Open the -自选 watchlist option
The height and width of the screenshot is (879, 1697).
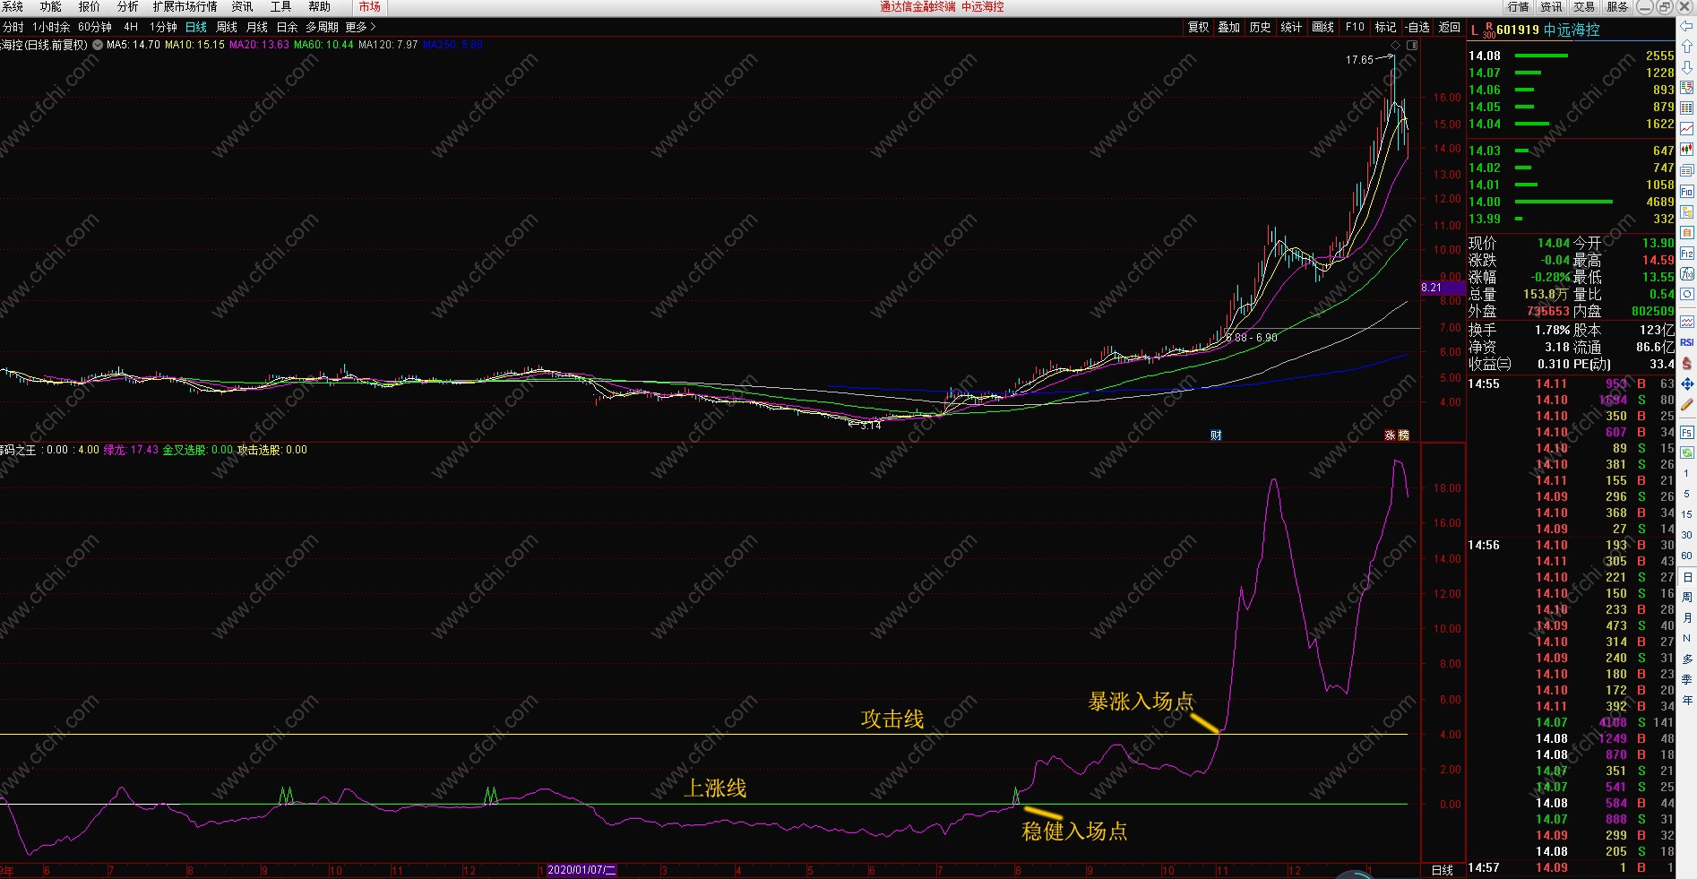(x=1417, y=27)
